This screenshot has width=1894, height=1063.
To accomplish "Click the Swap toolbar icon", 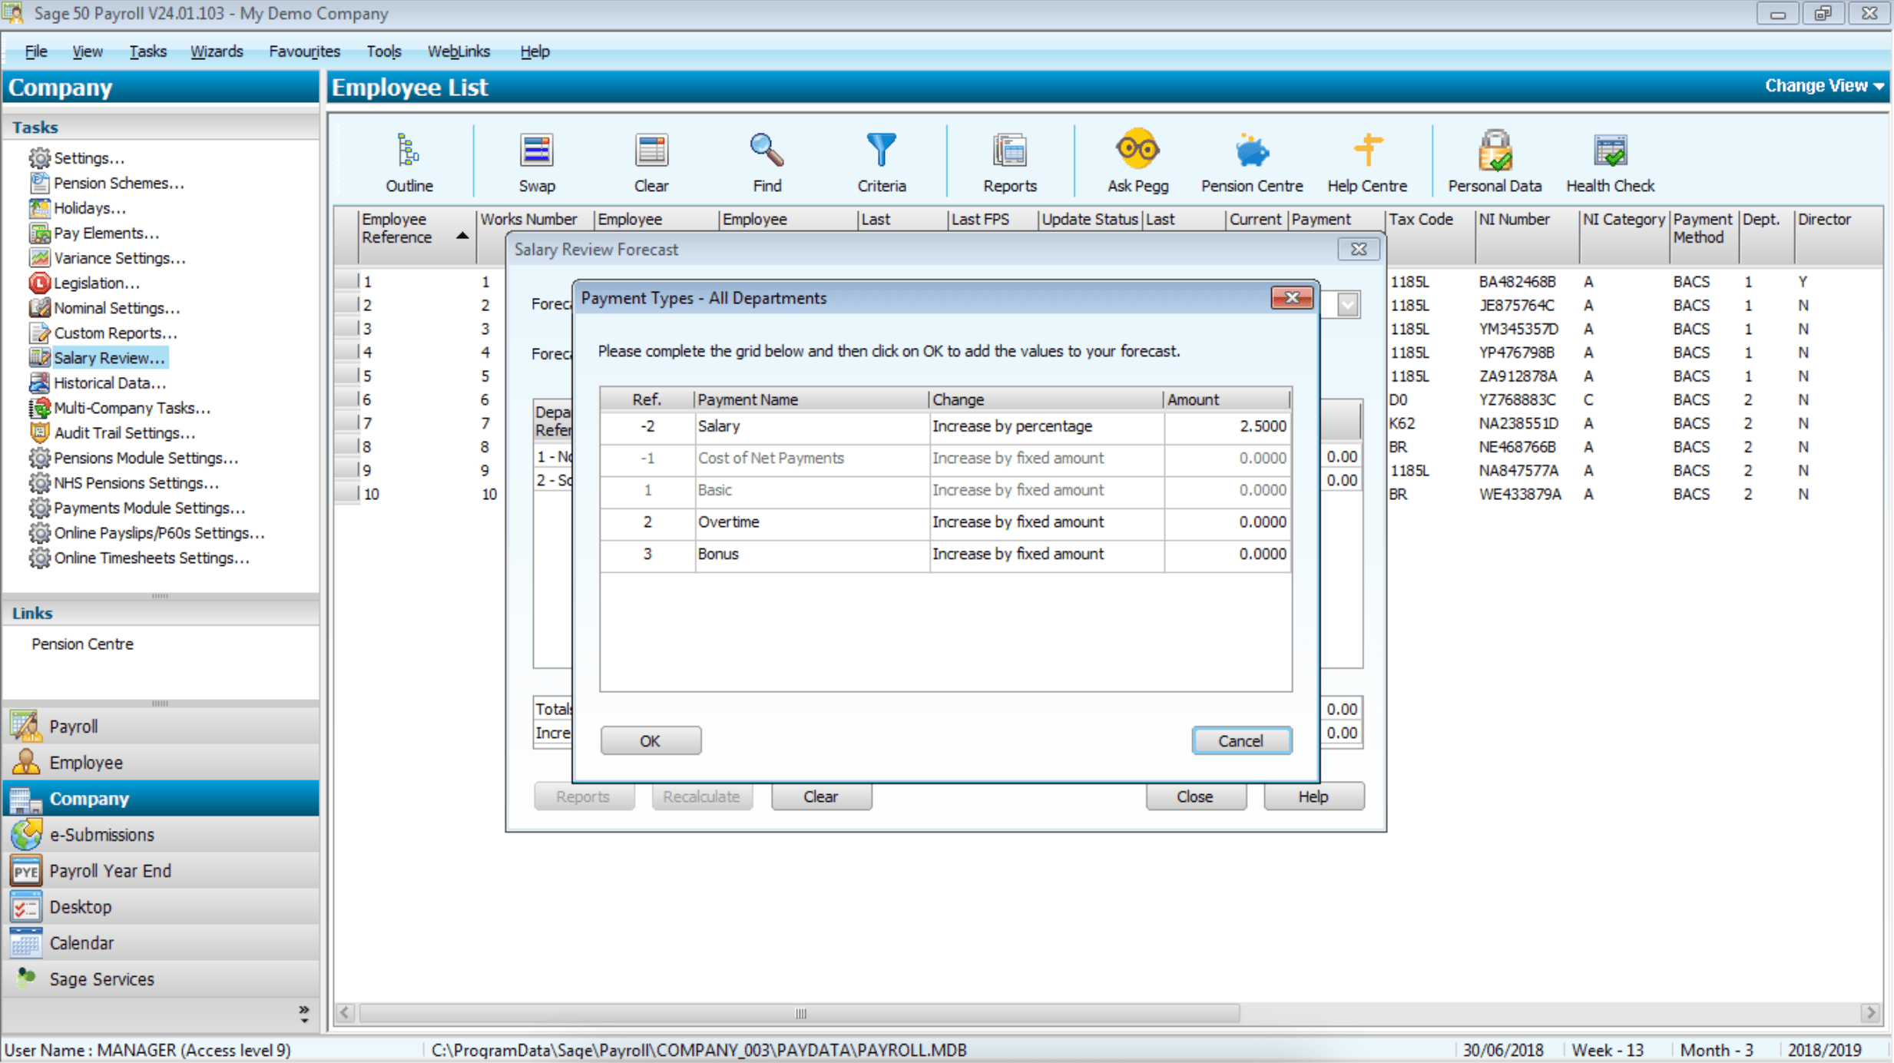I will click(536, 161).
